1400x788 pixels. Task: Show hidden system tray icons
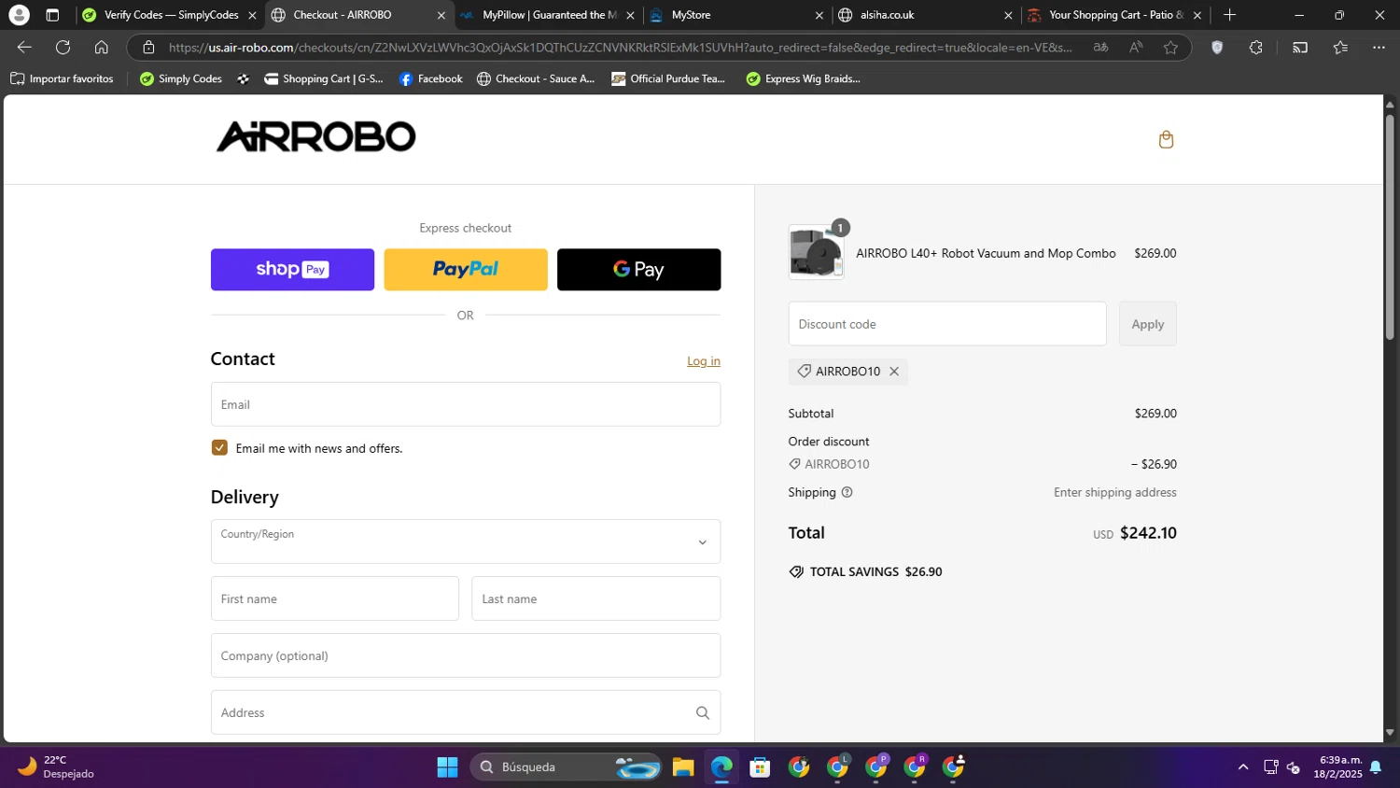click(x=1242, y=767)
